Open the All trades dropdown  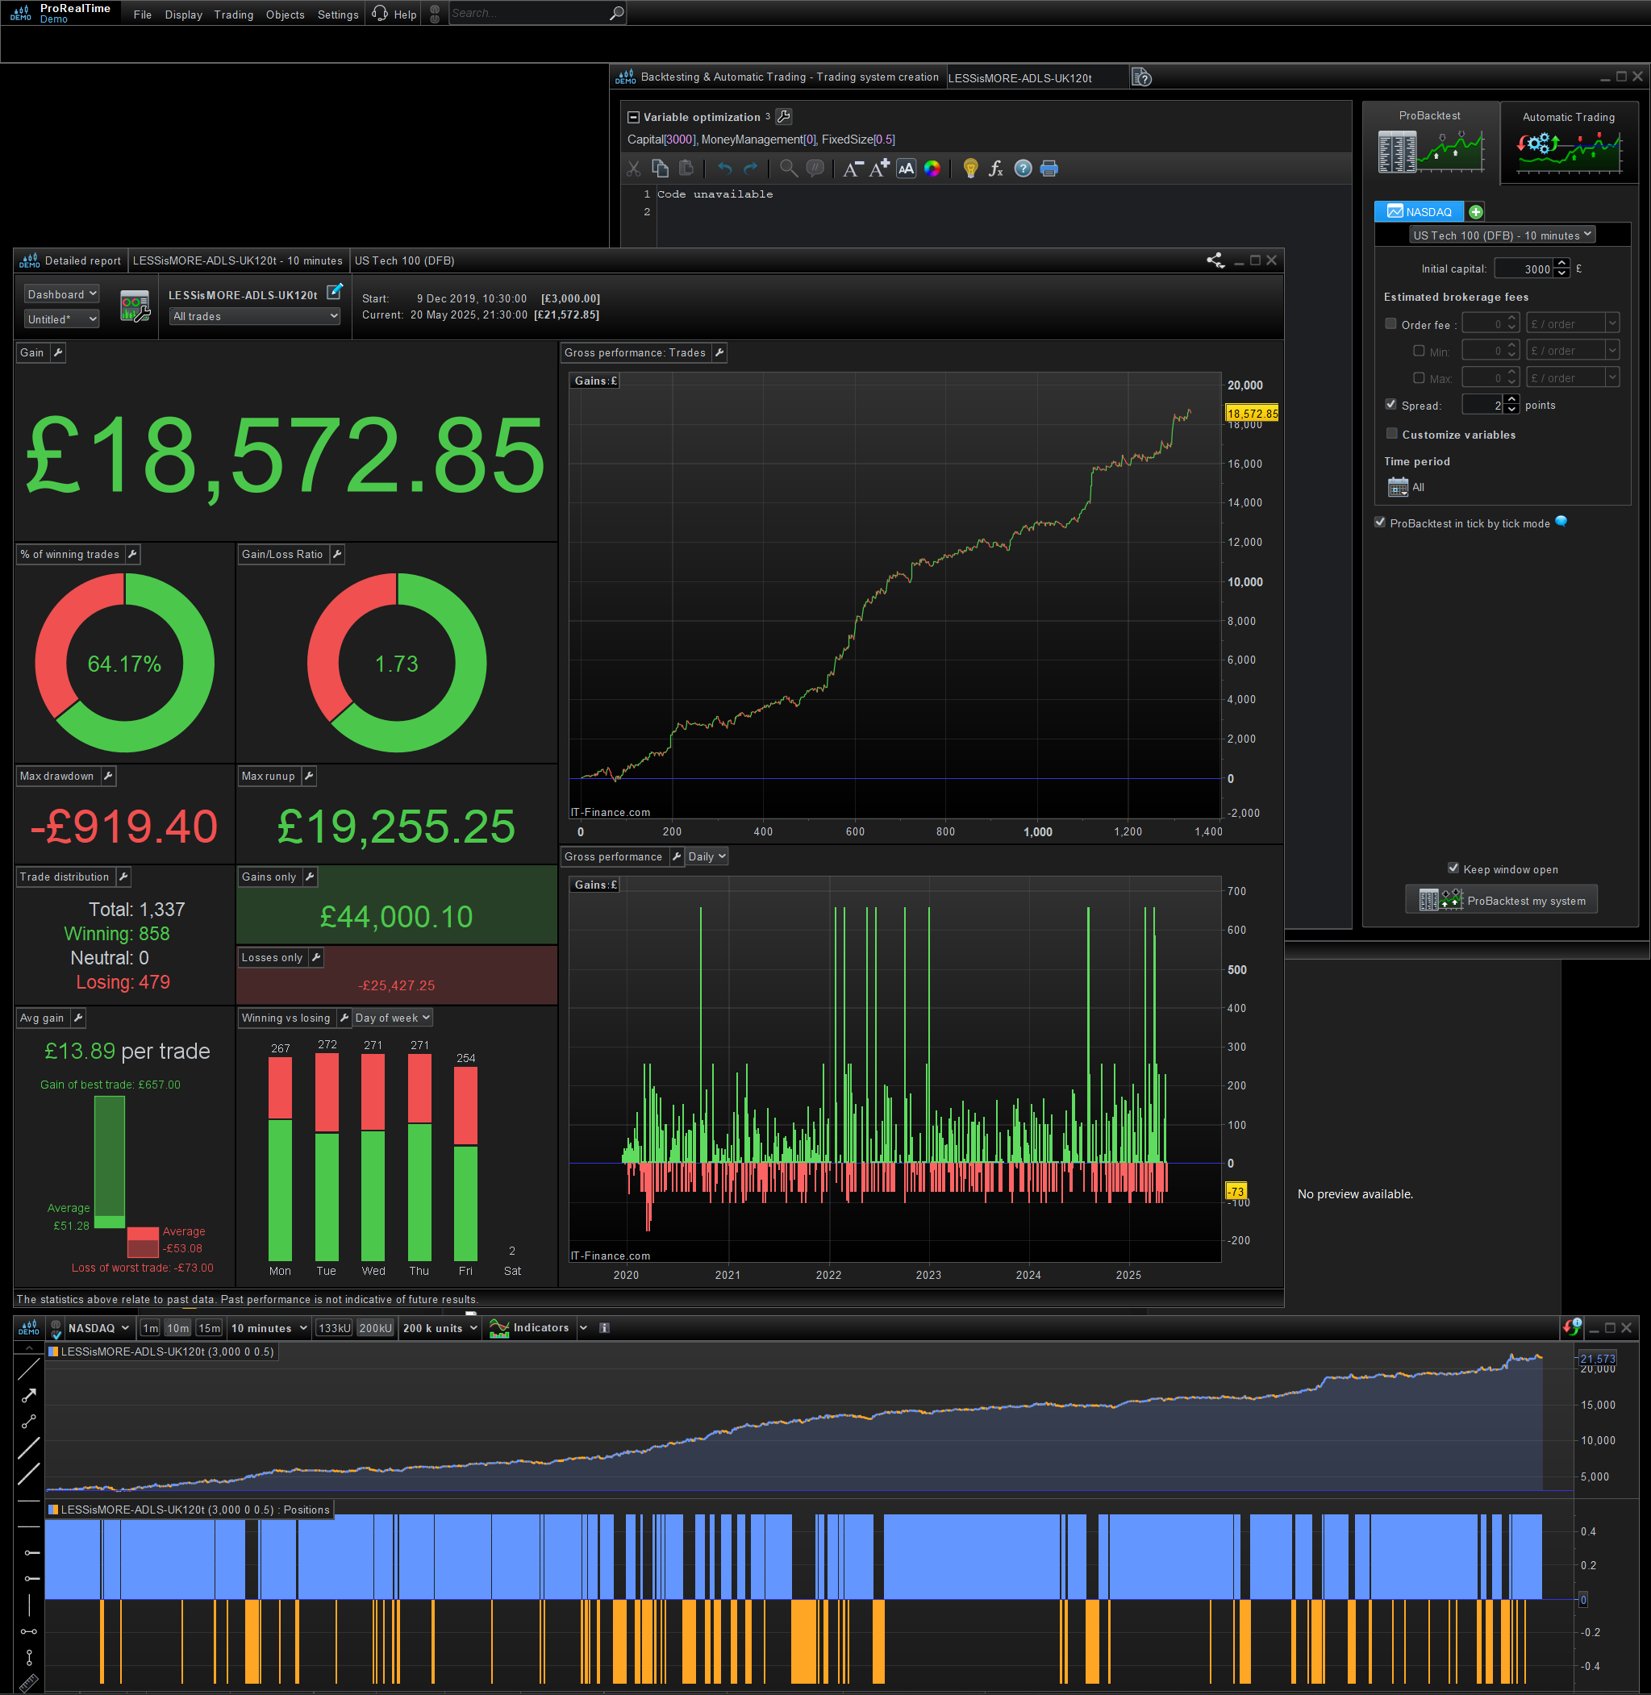point(255,316)
